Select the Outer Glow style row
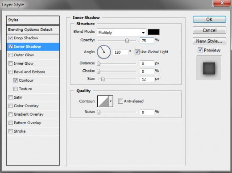This screenshot has width=232, height=173. point(33,55)
